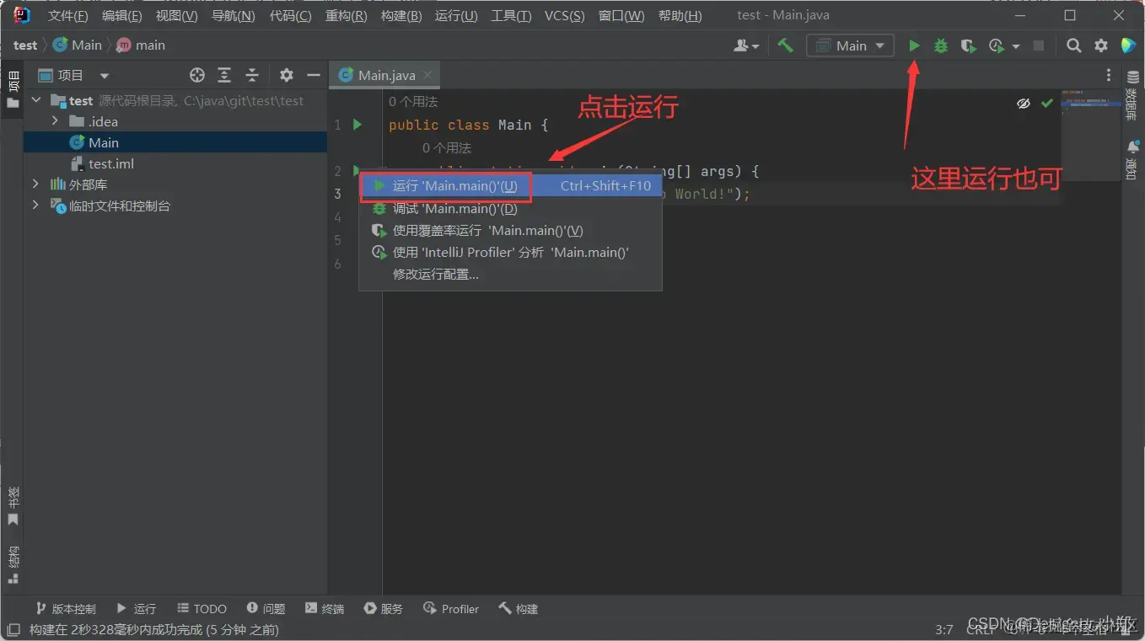
Task: Open the Profiler tool window
Action: coord(451,608)
